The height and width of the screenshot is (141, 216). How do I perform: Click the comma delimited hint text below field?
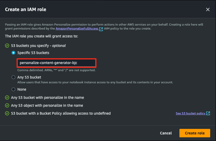click(x=56, y=70)
